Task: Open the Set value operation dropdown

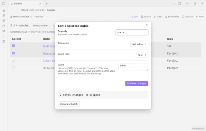Action: point(139,44)
